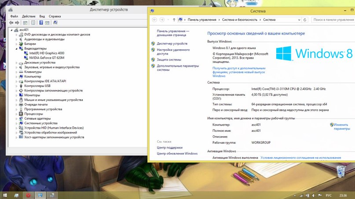This screenshot has height=199, width=355.
Task: Select Очереди печати tree row
Action: [x=36, y=105]
